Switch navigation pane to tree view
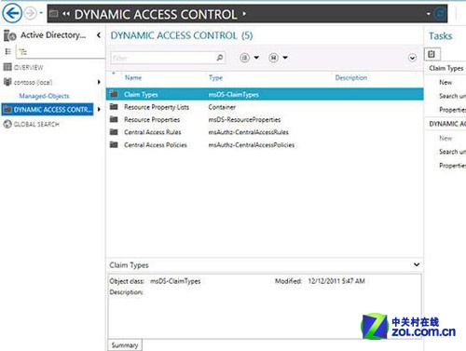This screenshot has height=351, width=466. click(23, 51)
